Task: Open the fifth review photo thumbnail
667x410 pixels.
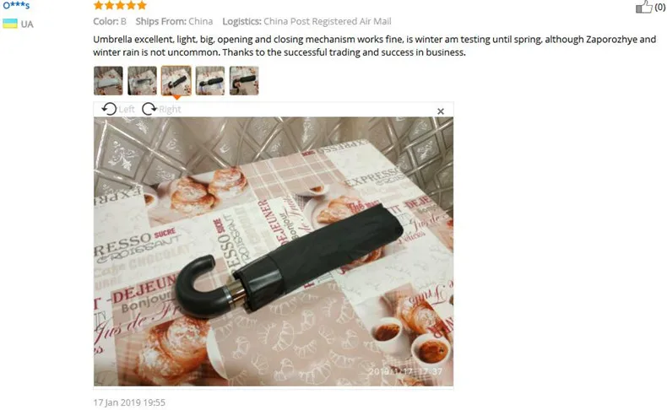Action: point(244,81)
